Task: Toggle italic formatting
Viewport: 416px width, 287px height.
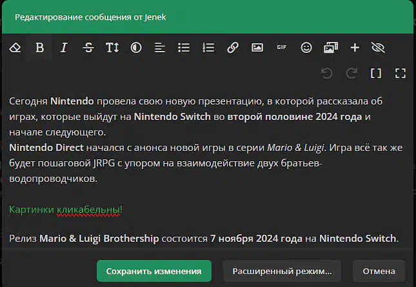Action: pyautogui.click(x=64, y=48)
